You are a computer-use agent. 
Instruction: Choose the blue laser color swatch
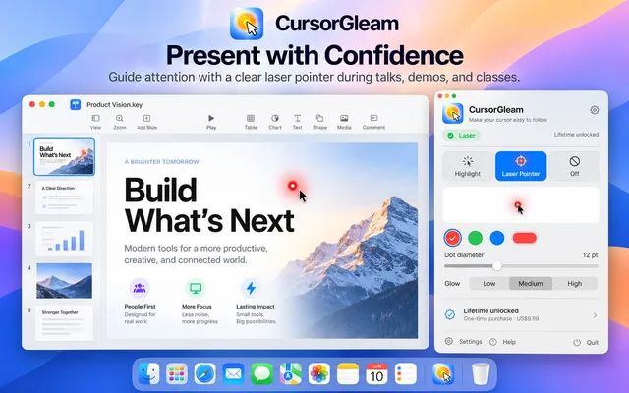(497, 238)
